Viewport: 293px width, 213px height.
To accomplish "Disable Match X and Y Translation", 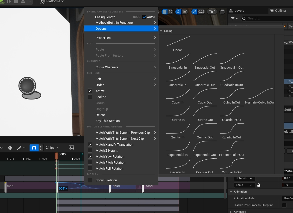I will (x=90, y=144).
